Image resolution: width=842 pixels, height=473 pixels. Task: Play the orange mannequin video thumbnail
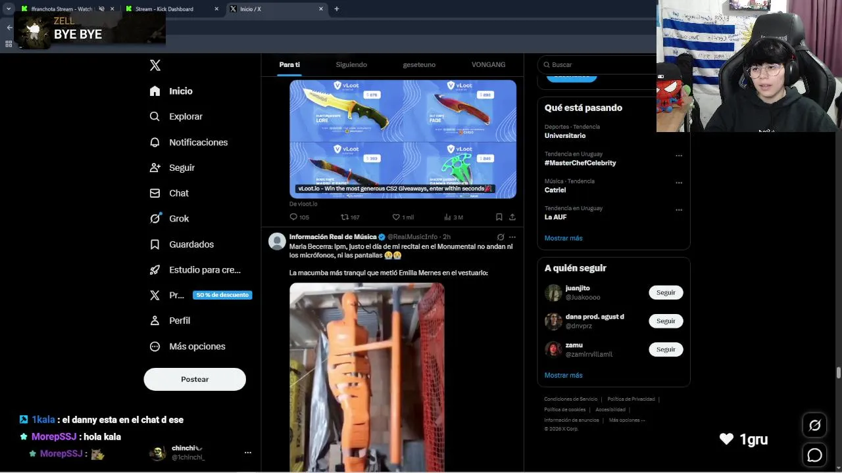pyautogui.click(x=367, y=377)
